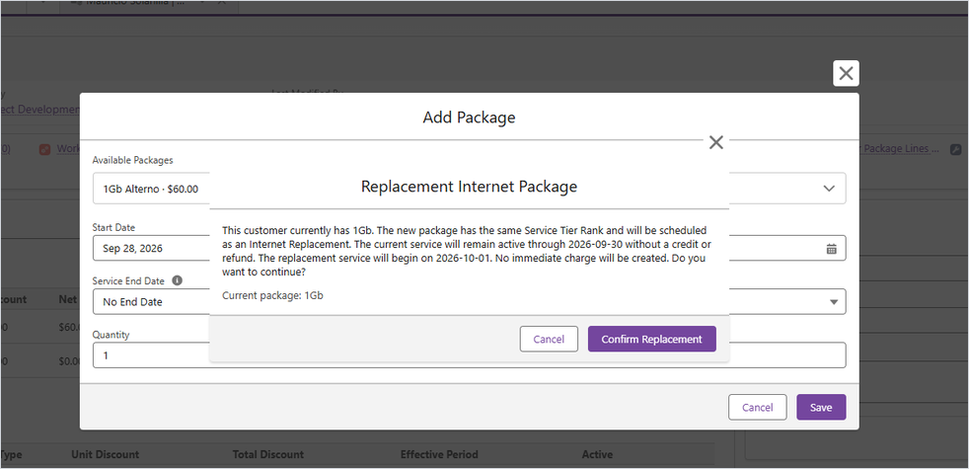Screen dimensions: 969x469
Task: Save the Add Package form
Action: 821,407
